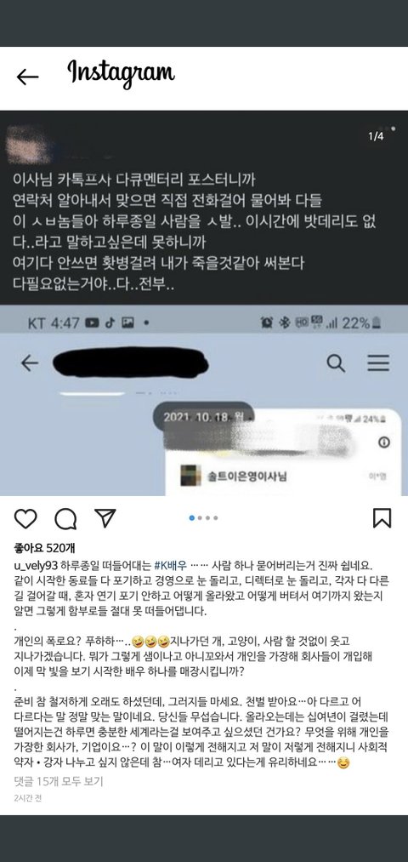The image size is (408, 862).
Task: Tap the blurred profile avatar at post top
Action: [x=29, y=144]
